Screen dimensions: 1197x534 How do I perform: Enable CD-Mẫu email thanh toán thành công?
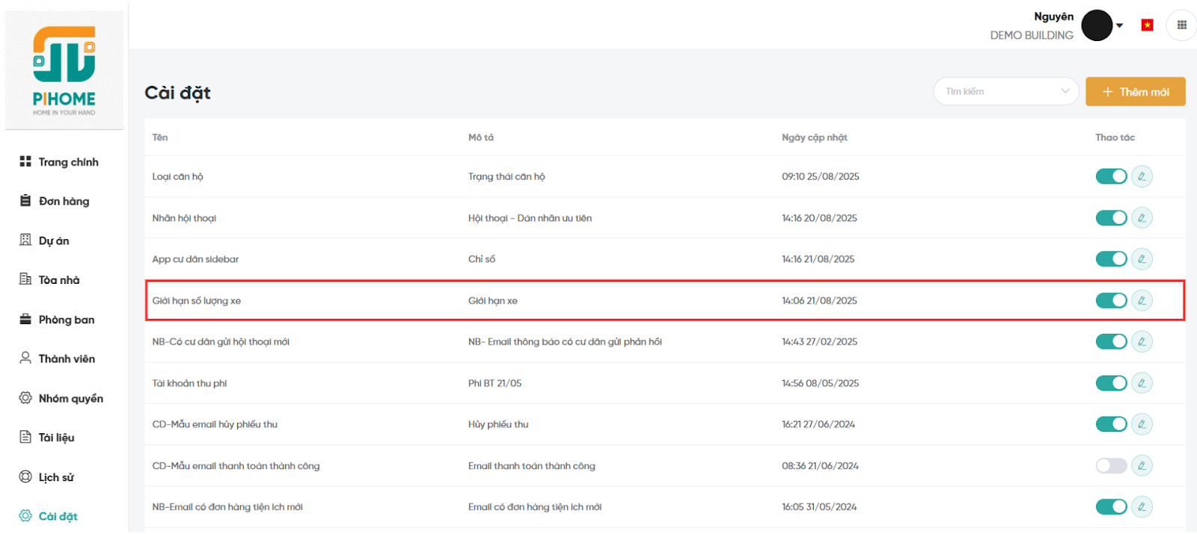[1111, 466]
